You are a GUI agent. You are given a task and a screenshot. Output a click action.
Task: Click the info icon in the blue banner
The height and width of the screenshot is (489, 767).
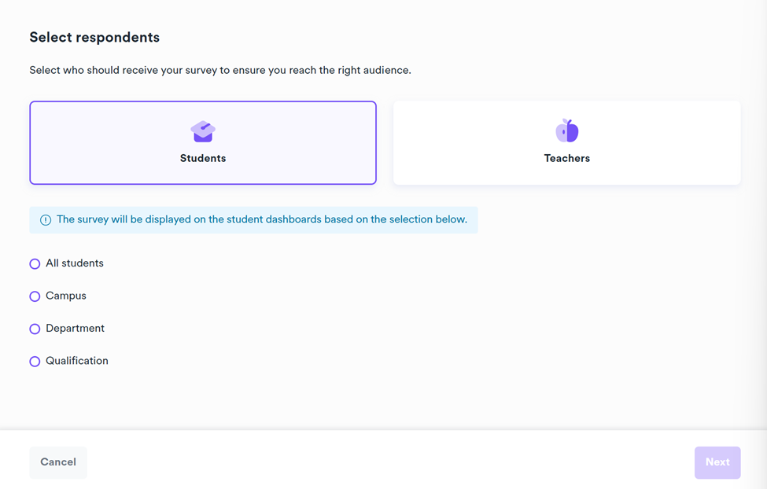pos(46,220)
